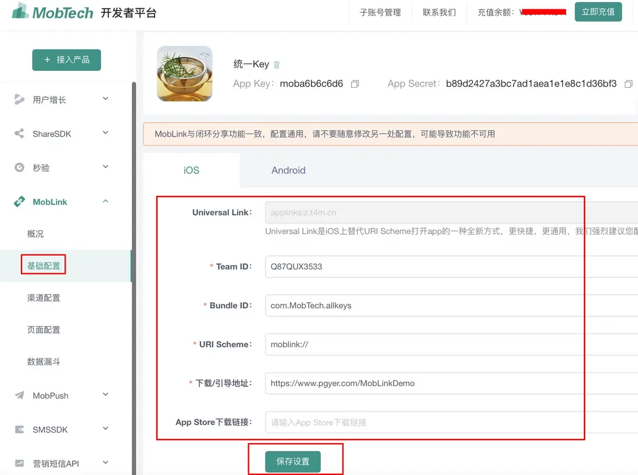Click the MobPush menu label

(51, 395)
